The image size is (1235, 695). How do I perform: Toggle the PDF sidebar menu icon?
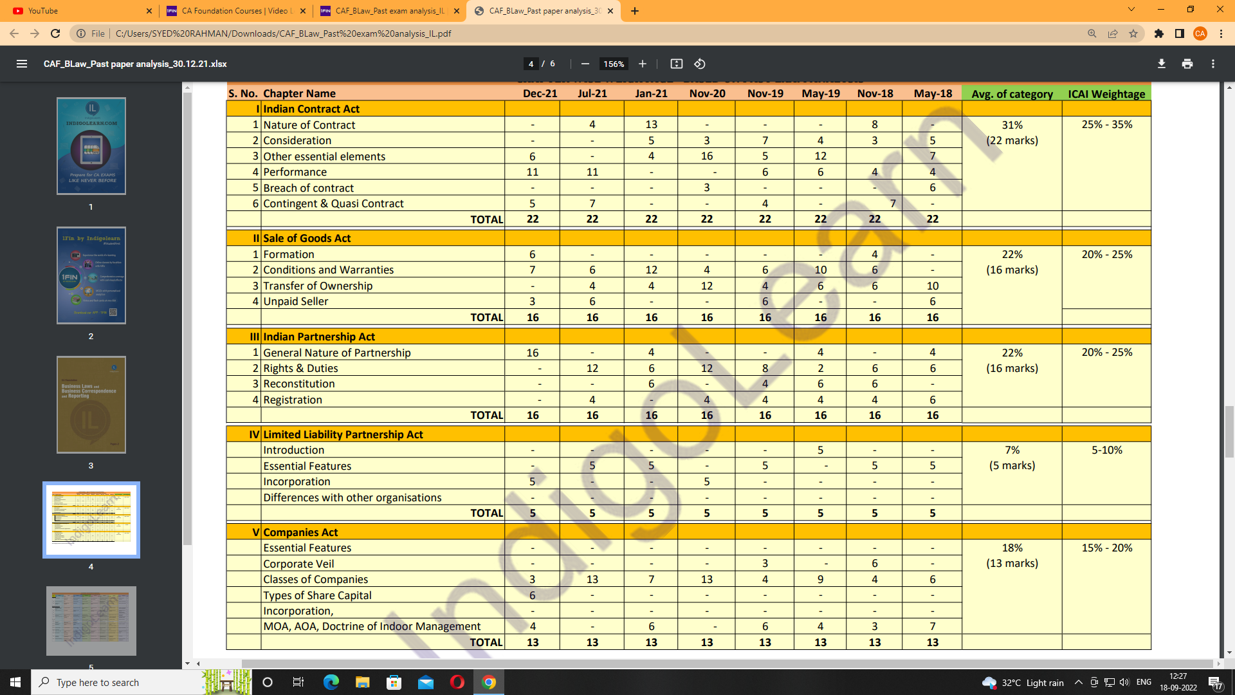click(x=22, y=64)
